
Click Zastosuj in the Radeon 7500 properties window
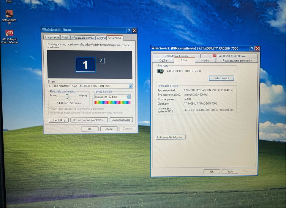point(248,171)
